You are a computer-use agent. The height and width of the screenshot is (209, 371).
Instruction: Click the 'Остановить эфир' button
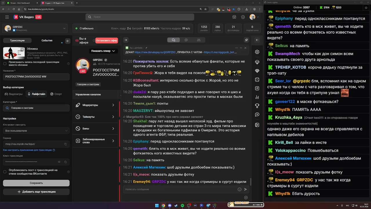[107, 41]
